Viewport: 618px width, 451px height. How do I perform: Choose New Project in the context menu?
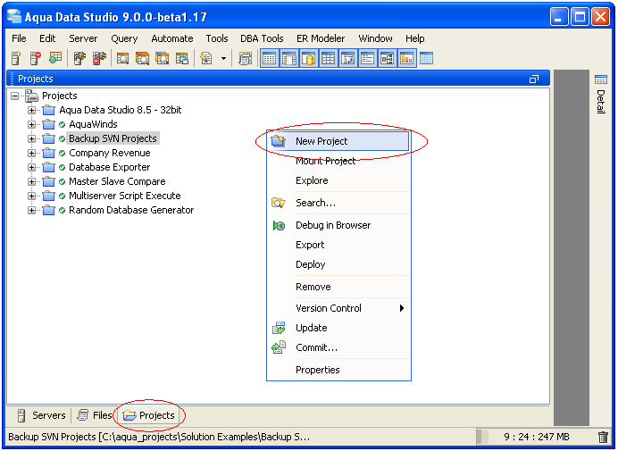(x=338, y=141)
